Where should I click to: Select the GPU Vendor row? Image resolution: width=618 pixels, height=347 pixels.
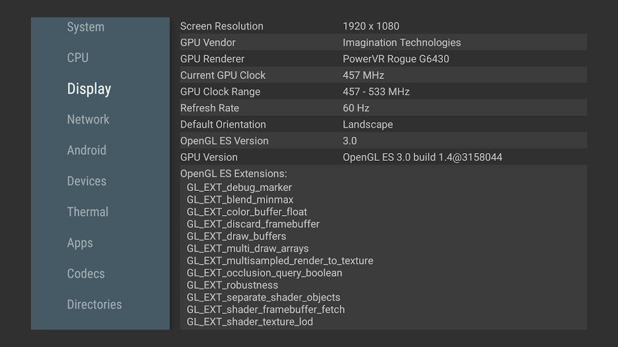[383, 43]
